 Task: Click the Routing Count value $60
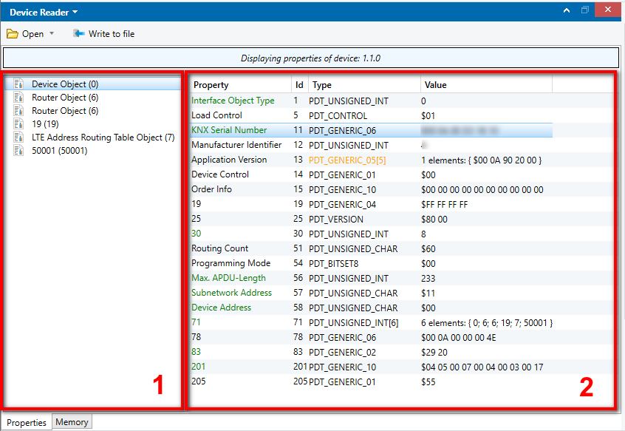click(x=428, y=249)
